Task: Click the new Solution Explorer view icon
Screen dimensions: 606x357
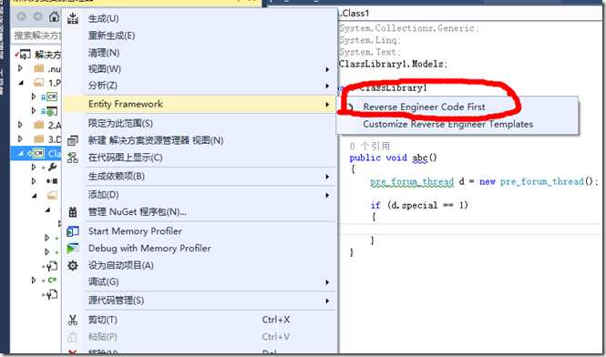Action: tap(73, 140)
